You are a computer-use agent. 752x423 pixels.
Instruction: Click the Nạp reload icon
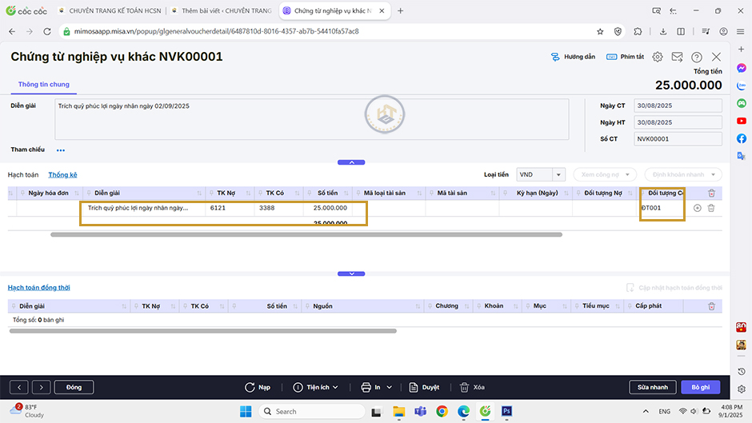tap(258, 387)
